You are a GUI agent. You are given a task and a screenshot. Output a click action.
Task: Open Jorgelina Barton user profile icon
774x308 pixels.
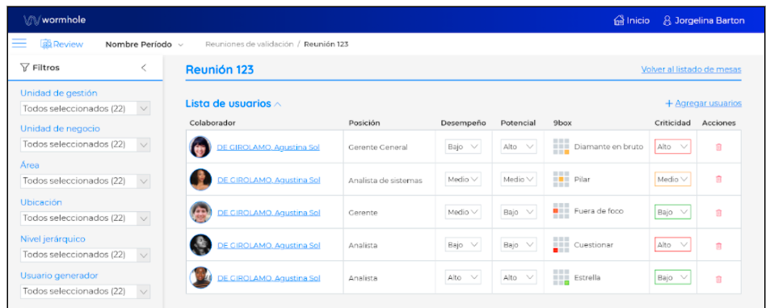point(667,20)
